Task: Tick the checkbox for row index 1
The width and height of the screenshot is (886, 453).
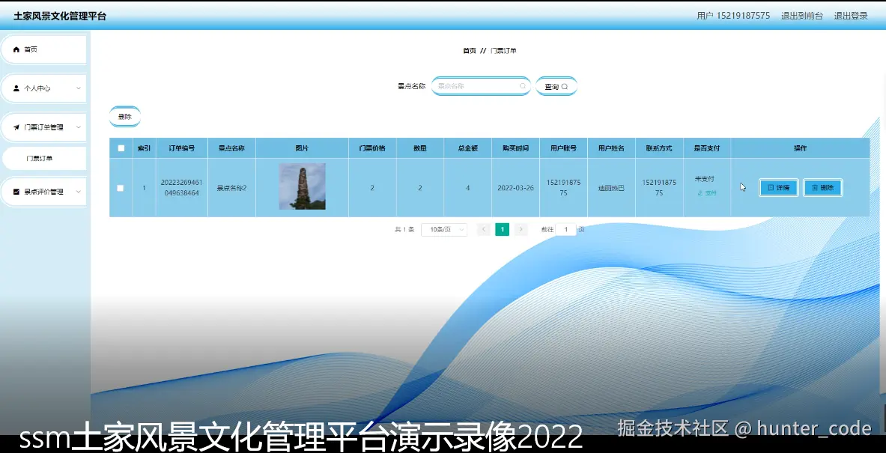Action: coord(121,188)
